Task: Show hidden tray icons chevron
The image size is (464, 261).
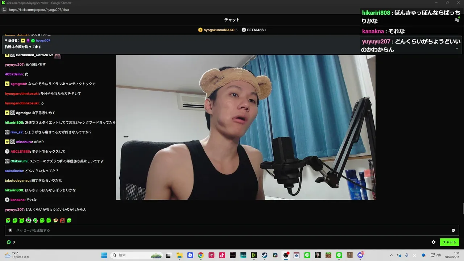Action: pyautogui.click(x=391, y=255)
